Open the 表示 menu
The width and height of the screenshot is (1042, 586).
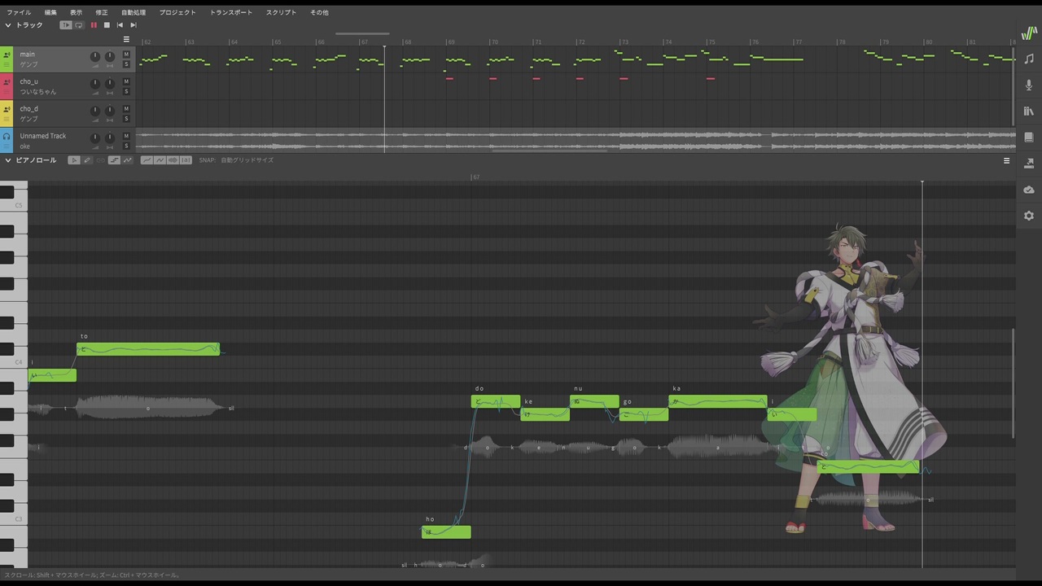coord(76,12)
